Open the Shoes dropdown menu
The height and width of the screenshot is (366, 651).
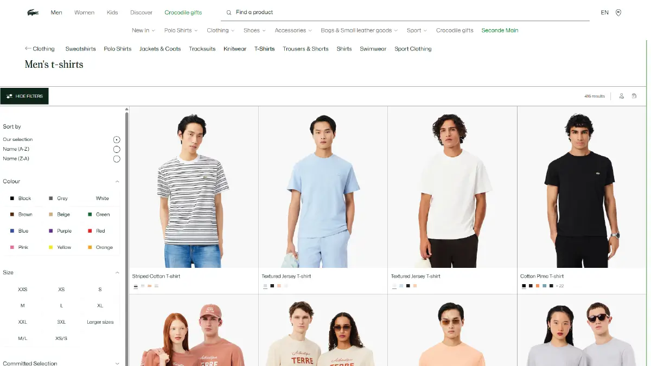pos(254,30)
